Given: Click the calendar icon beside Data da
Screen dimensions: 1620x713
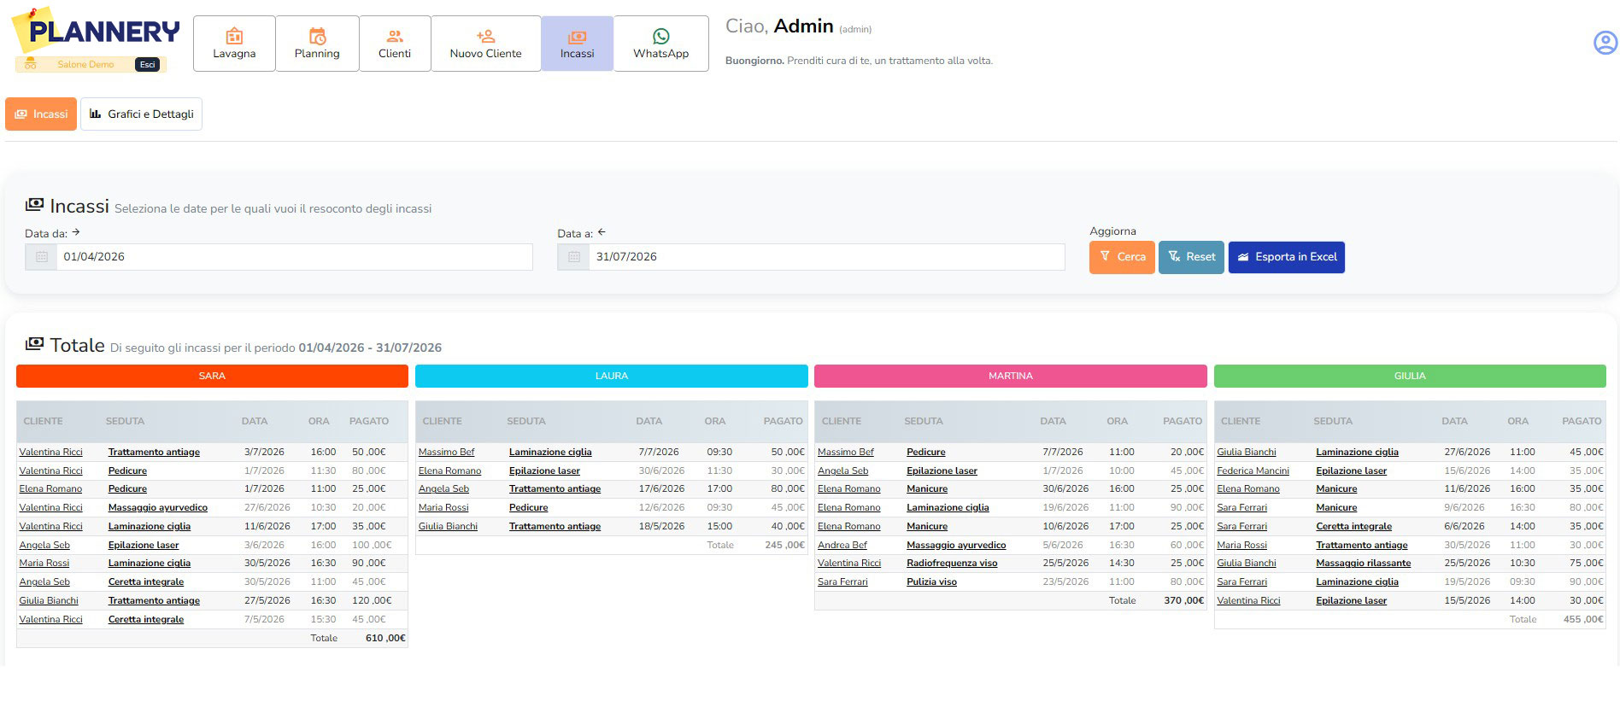Looking at the screenshot, I should point(41,257).
